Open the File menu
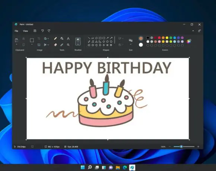The width and height of the screenshot is (216, 171). [16, 31]
